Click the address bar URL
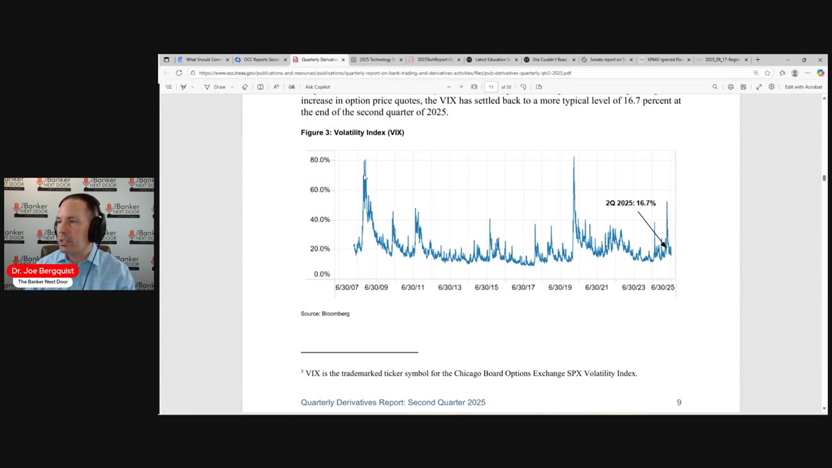The image size is (832, 468). pos(385,73)
